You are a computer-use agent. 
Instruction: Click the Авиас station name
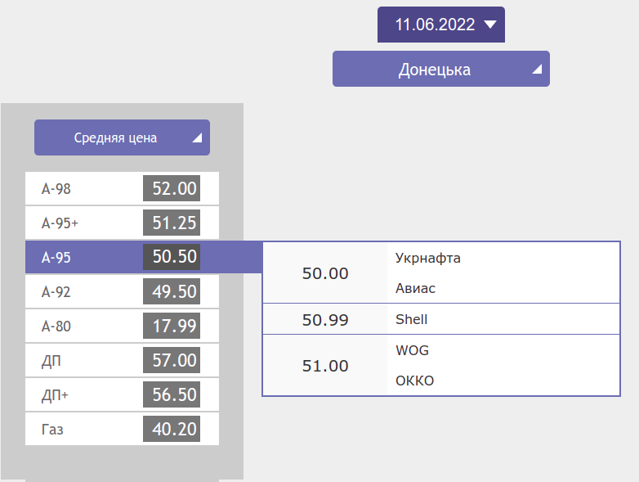click(x=416, y=289)
